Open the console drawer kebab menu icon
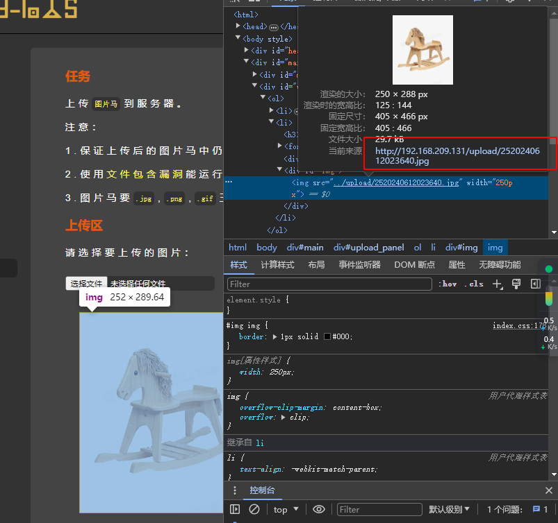Screen dimensions: 558x523 [x=234, y=490]
